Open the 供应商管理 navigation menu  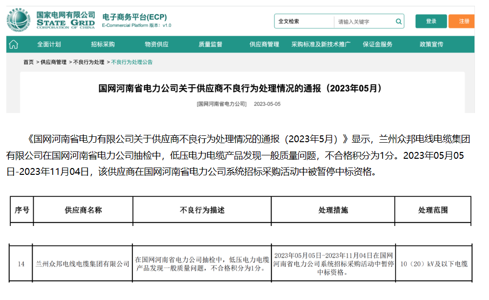click(264, 44)
